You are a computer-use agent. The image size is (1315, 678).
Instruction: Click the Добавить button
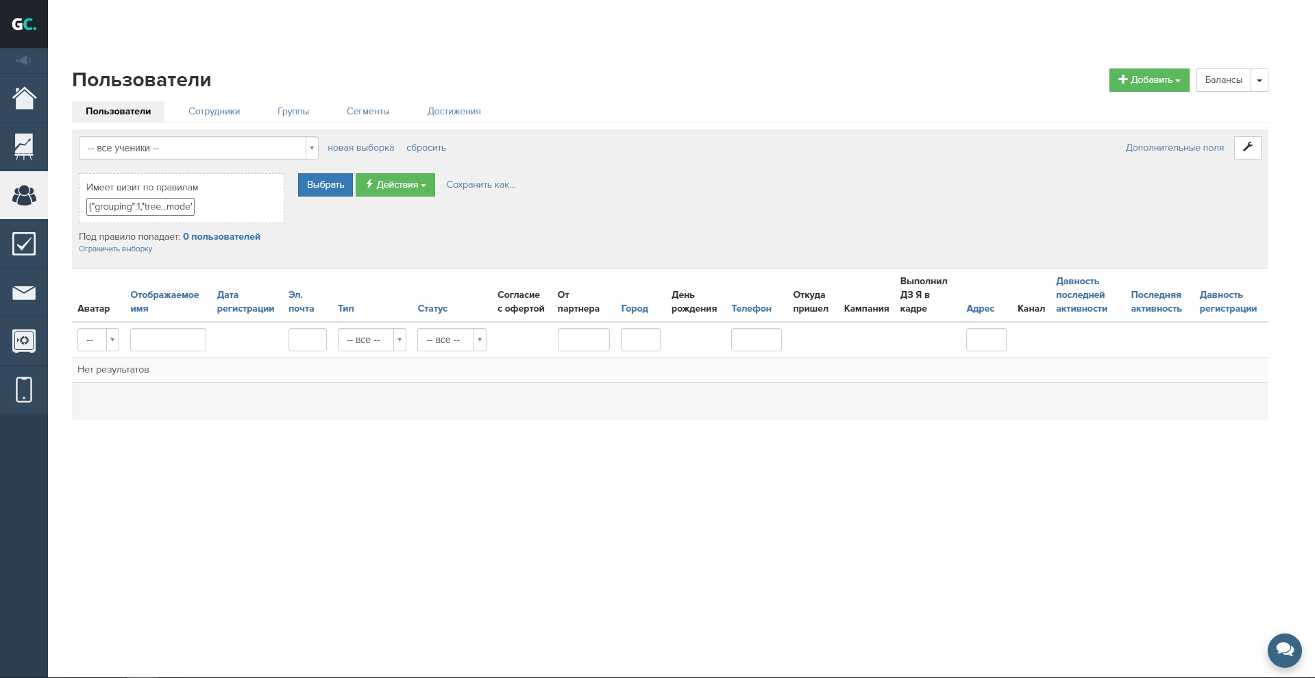pos(1149,80)
